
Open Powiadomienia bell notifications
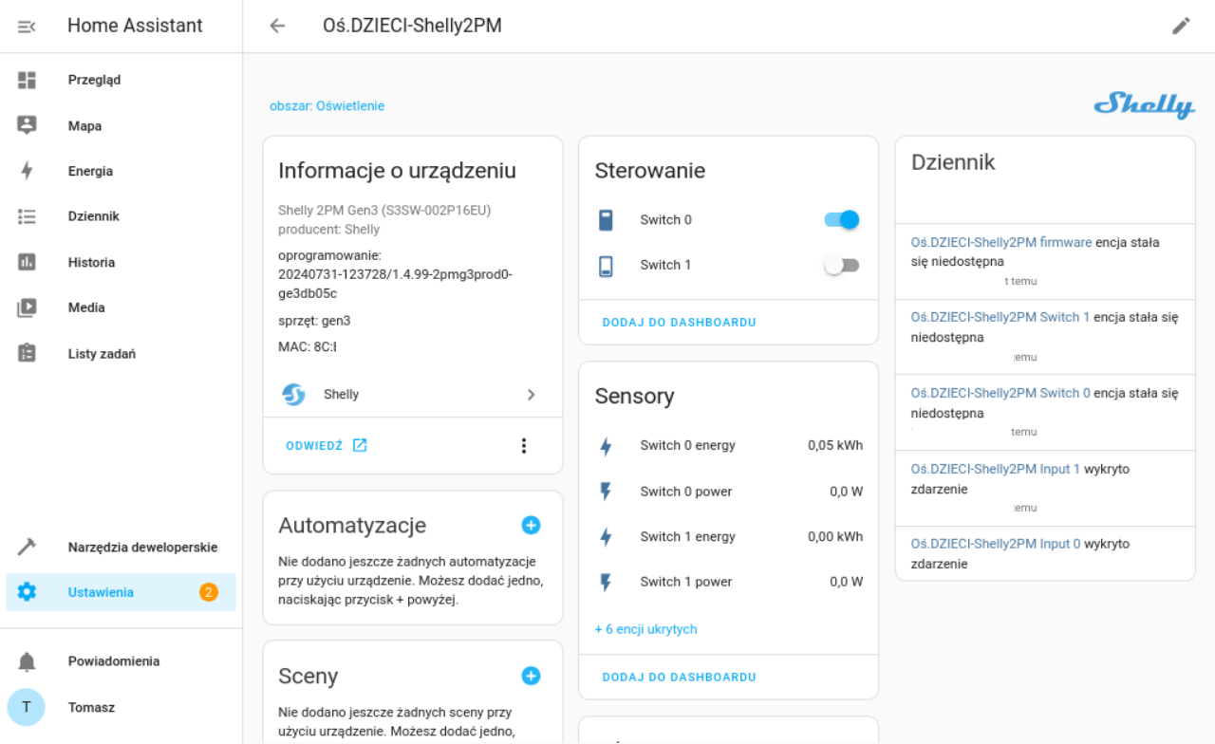coord(28,661)
